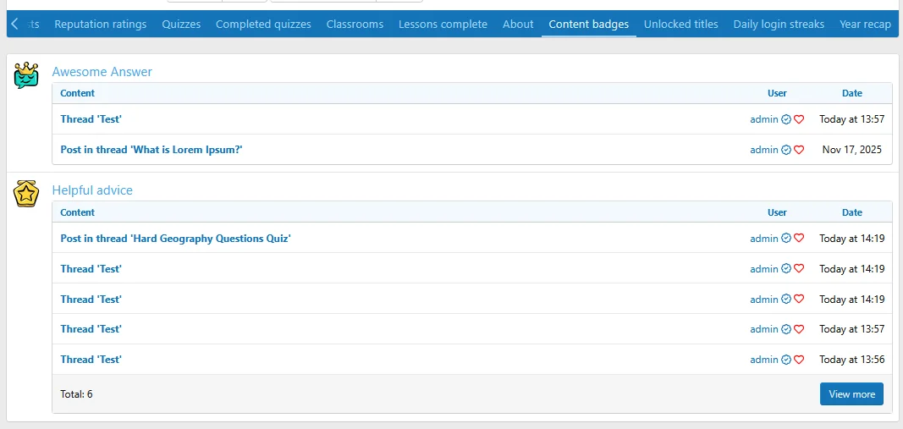Go to the Classrooms tab

(x=355, y=25)
